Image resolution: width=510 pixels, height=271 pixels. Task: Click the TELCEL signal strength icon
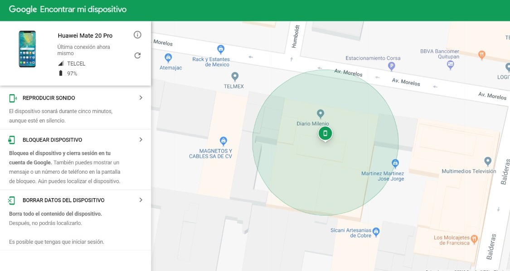tap(61, 64)
